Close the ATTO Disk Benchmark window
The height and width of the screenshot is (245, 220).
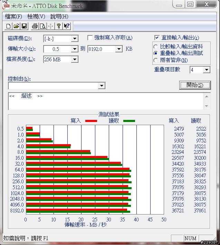(207, 4)
